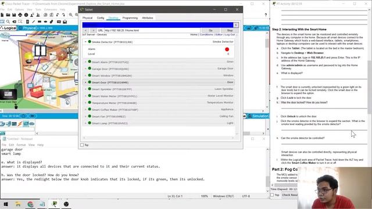The width and height of the screenshot is (372, 209).
Task: Select the Inspect magnifier tool
Action: (8, 21)
